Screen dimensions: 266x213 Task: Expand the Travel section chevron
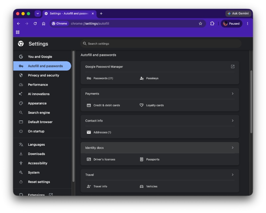click(x=232, y=175)
